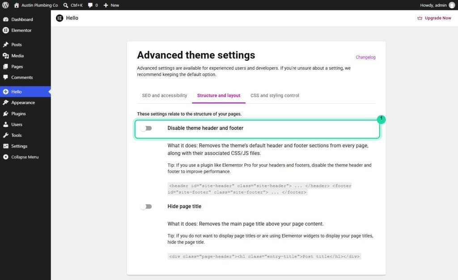Click the 'Removes the main page title' description
The image size is (458, 280).
click(x=246, y=224)
